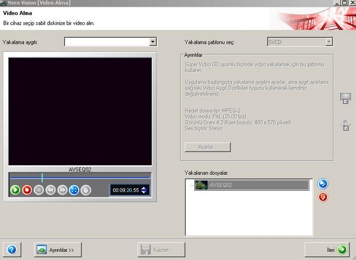Click the 00:09:20.55 timecode field
The height and width of the screenshot is (260, 356).
pos(126,190)
